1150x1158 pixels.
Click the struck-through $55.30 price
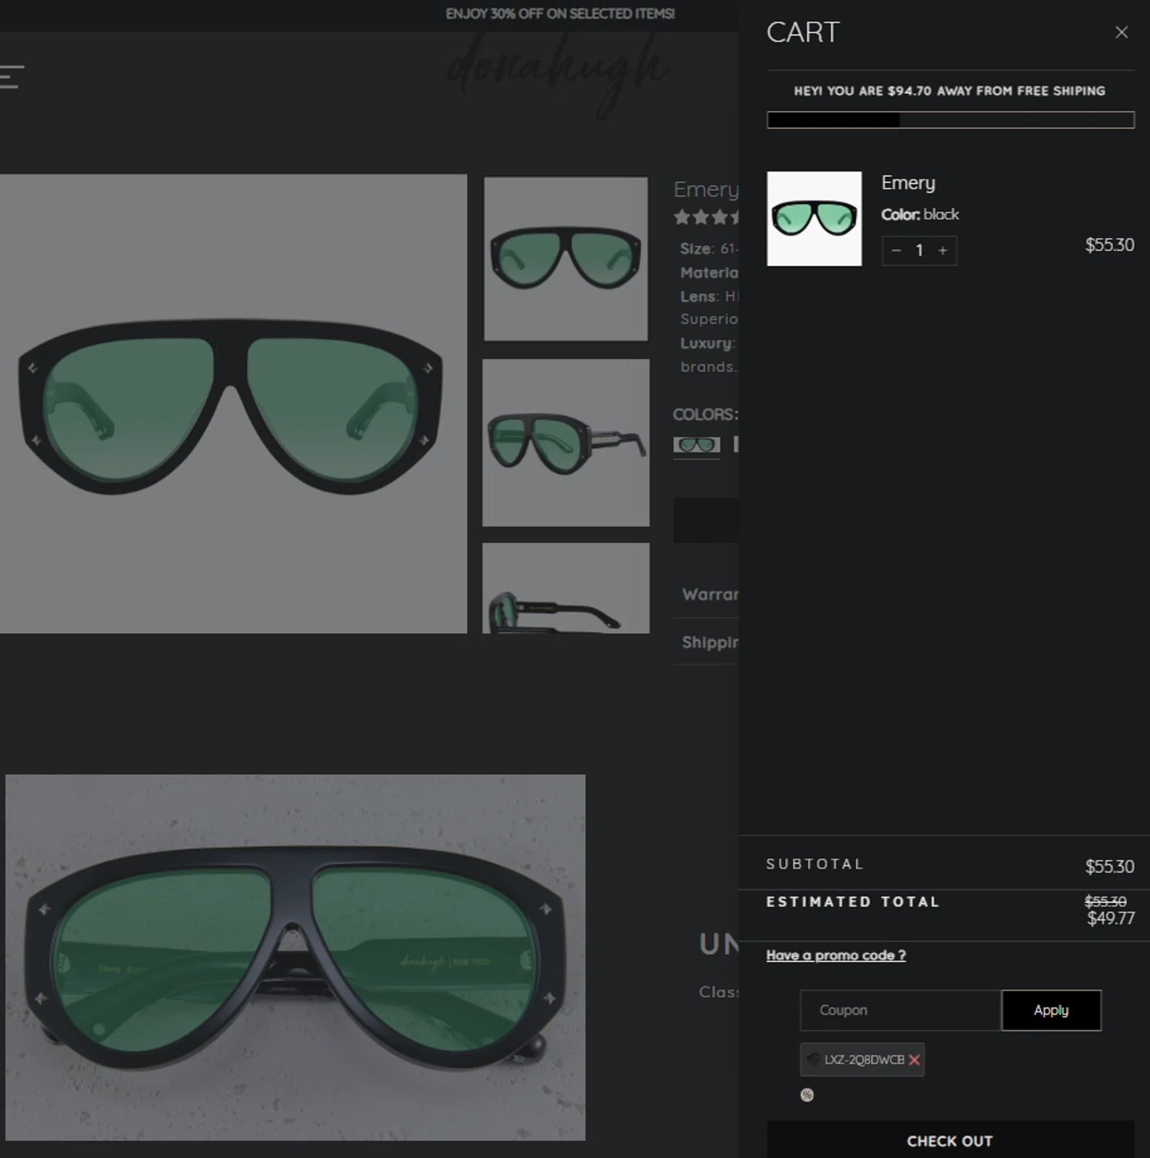coord(1105,901)
